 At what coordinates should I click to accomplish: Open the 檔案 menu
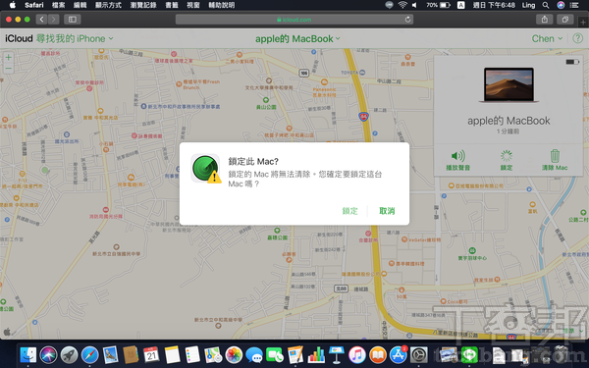pyautogui.click(x=58, y=5)
